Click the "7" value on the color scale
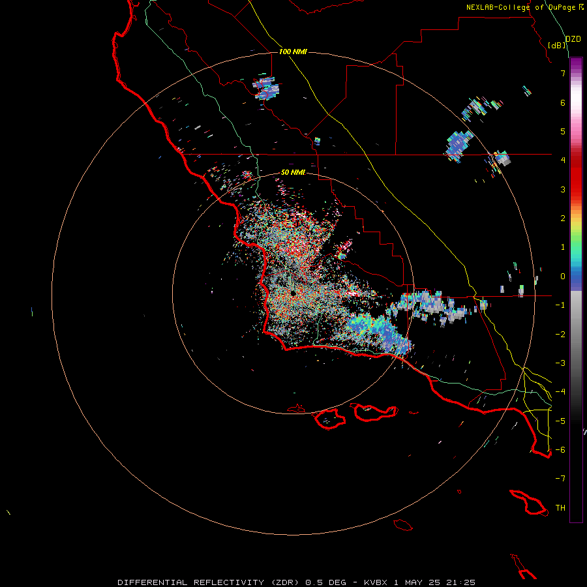587x587 pixels. click(x=563, y=73)
